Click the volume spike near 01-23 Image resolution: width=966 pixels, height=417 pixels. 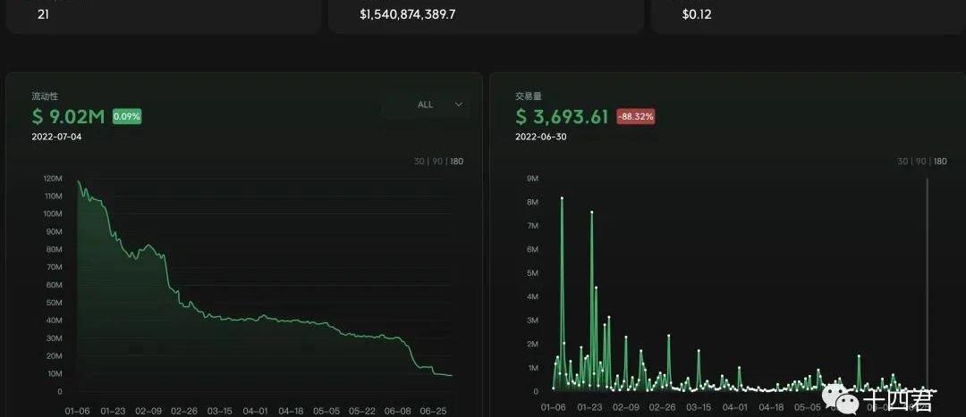click(591, 213)
